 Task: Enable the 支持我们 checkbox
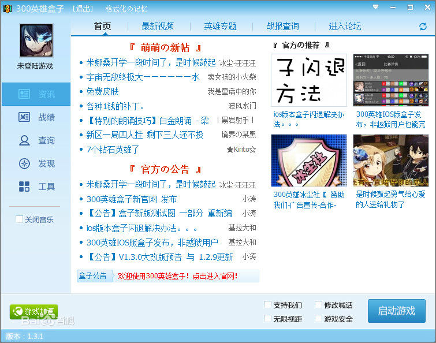click(x=267, y=305)
